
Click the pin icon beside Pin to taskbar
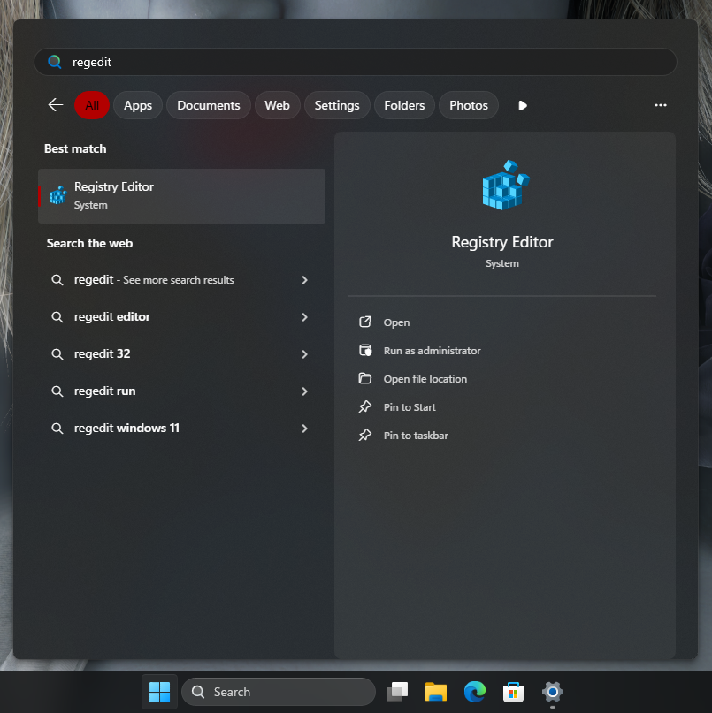click(365, 435)
